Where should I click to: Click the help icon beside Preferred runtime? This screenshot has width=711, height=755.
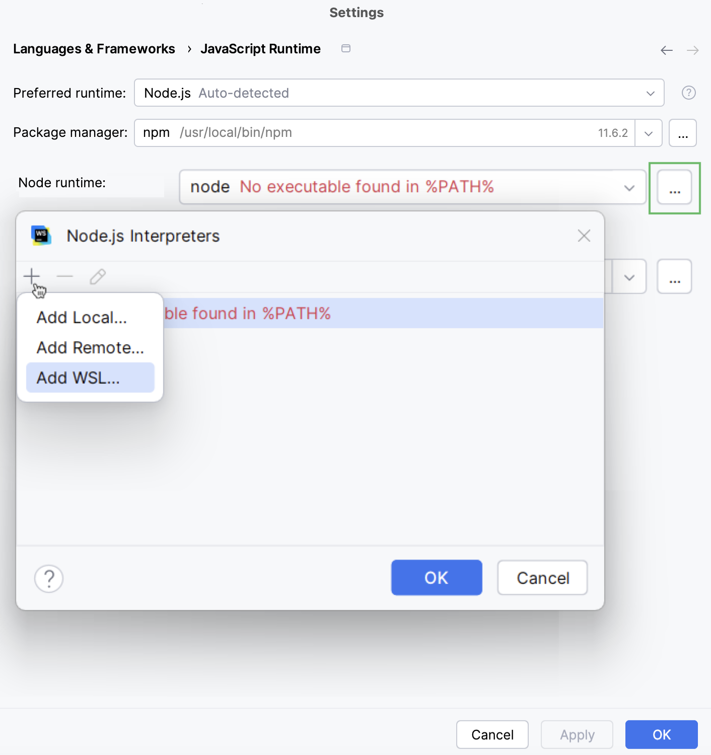(x=688, y=93)
